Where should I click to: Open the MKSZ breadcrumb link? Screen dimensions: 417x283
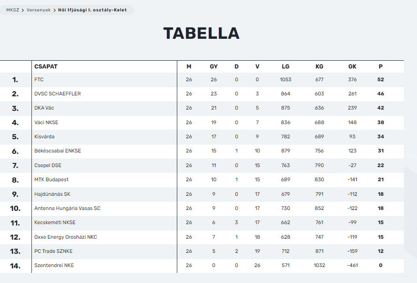(12, 10)
